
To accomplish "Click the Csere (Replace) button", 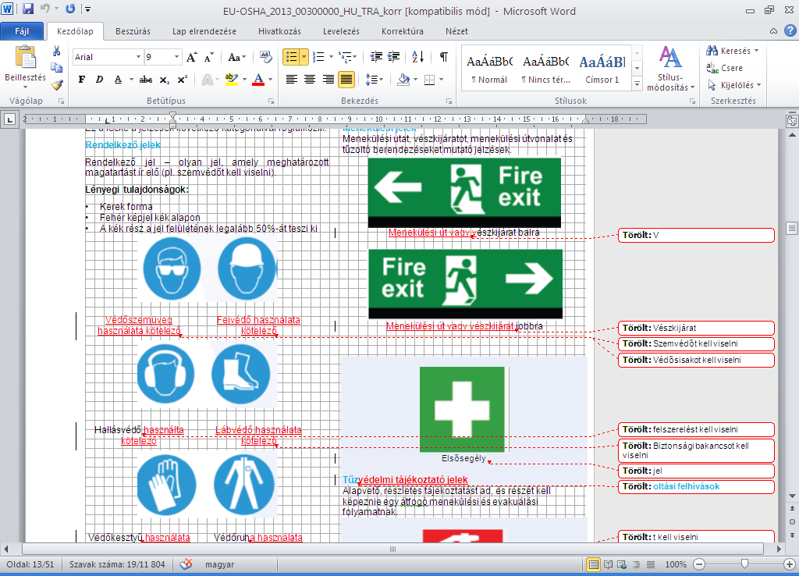I will coord(725,68).
